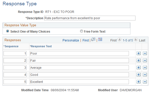Add a row after the Poor response
Image resolution: width=155 pixels, height=94 pixels.
click(138, 53)
